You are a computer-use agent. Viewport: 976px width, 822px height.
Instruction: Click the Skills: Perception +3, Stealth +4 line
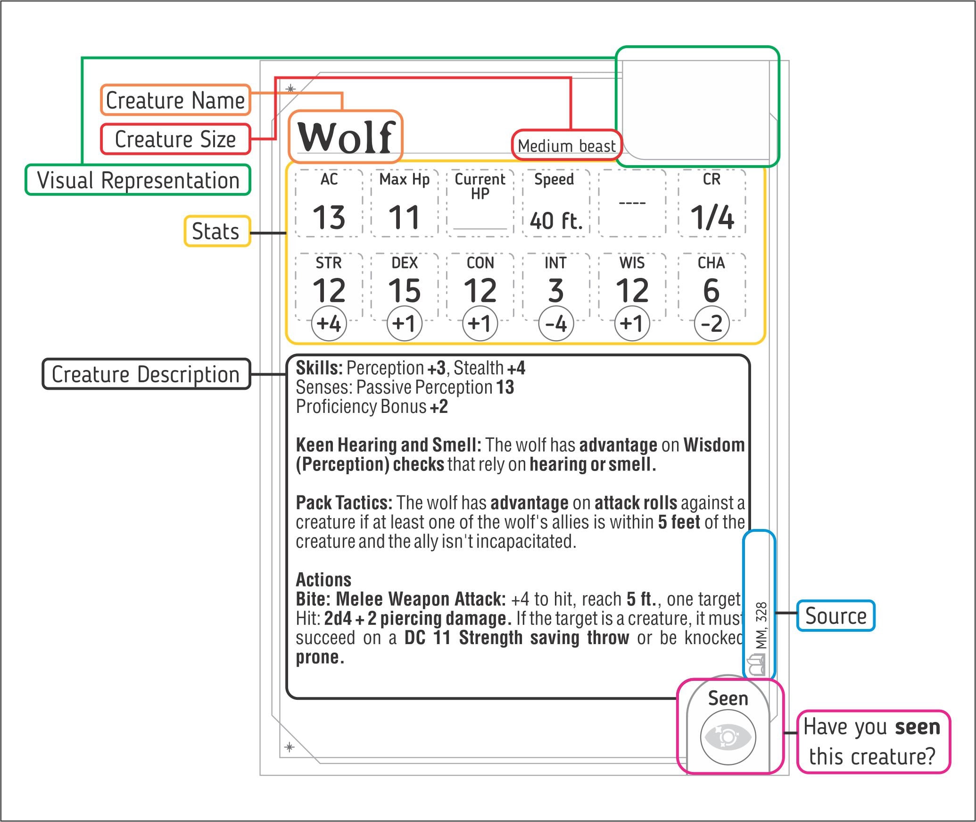410,368
